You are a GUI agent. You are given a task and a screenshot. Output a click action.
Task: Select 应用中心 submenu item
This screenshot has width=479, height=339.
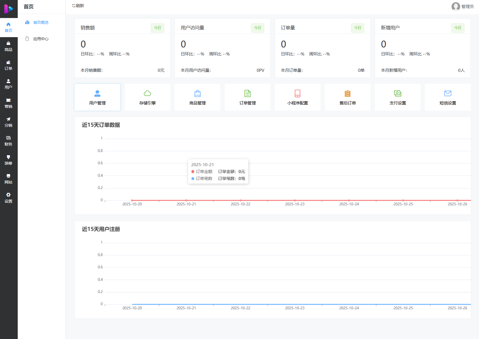[x=41, y=39]
